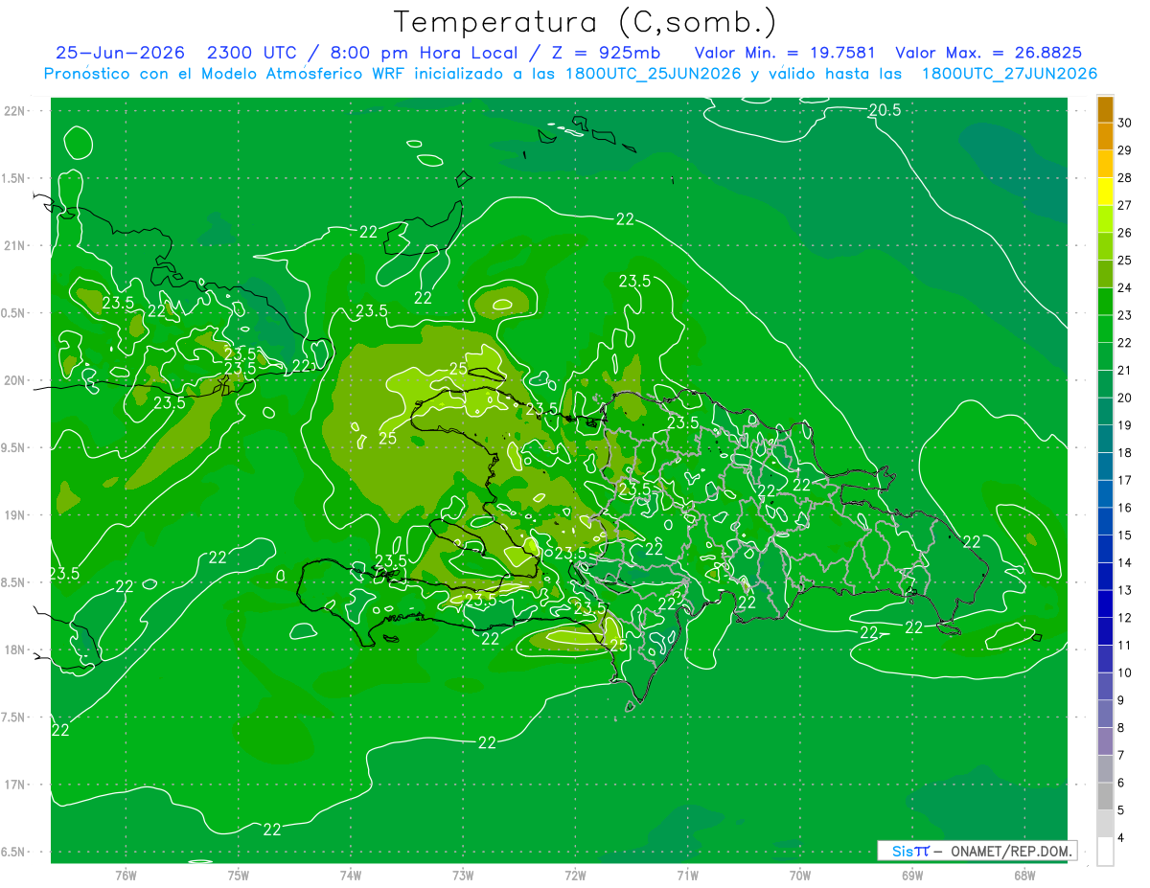
Task: Click the 'Valor Min. = 19.7581' value
Action: click(784, 53)
